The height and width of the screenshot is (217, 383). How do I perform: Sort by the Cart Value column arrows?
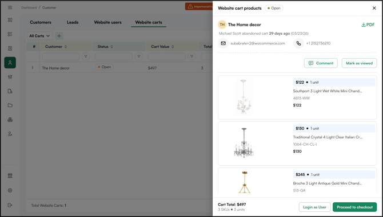coord(173,47)
